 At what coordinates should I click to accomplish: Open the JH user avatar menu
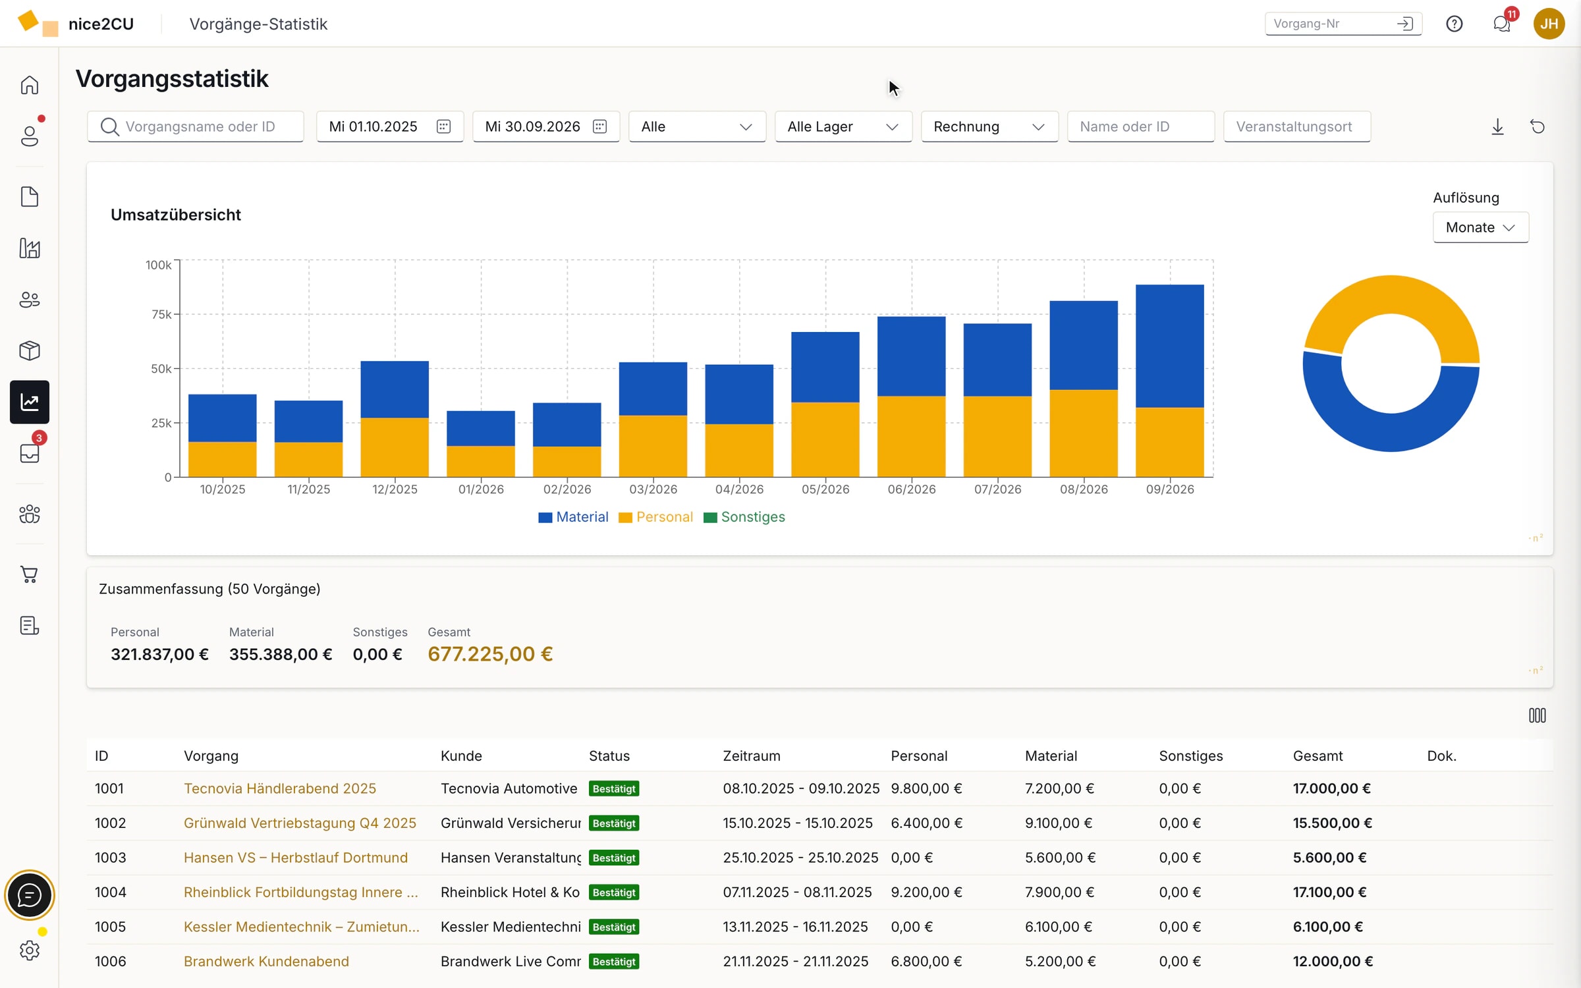coord(1549,24)
